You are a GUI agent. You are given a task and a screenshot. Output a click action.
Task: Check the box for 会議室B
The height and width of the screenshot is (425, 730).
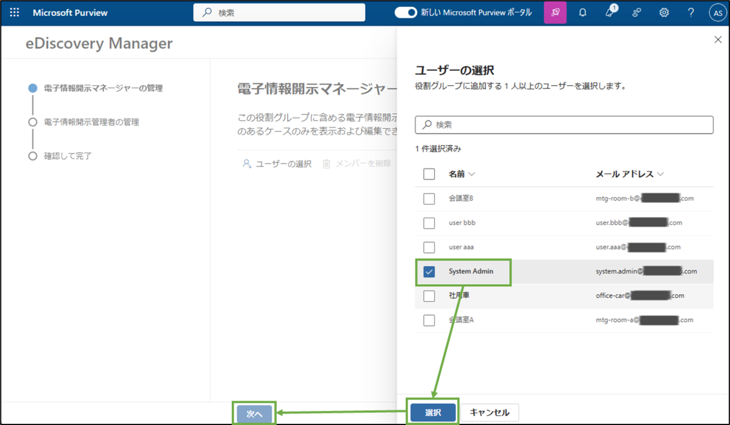coord(429,198)
